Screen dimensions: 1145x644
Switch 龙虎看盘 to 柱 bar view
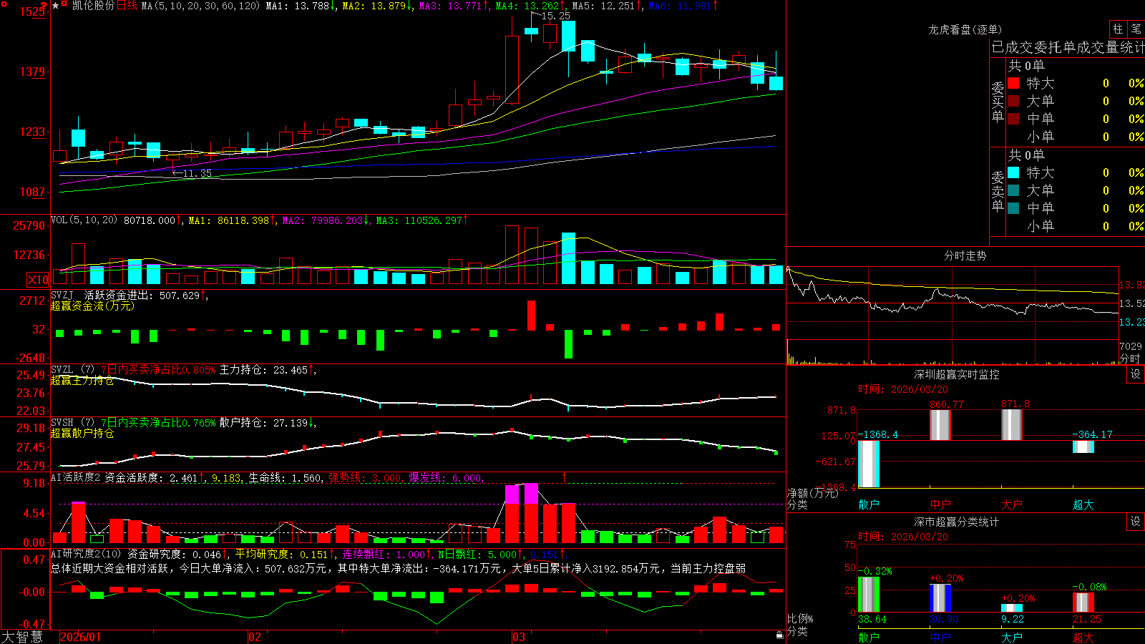1118,29
